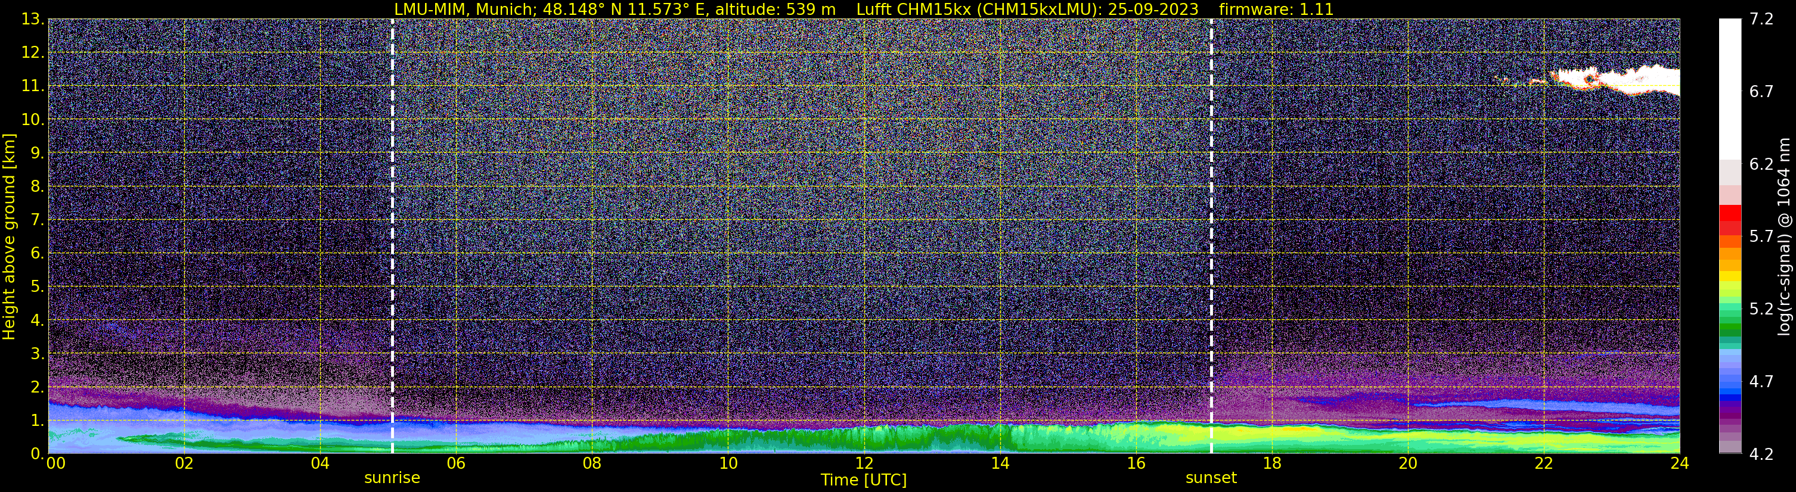1796x492 pixels.
Task: Click the 'log(rc-signal) @ 1064 nm' colorbar label
Action: pos(1783,236)
